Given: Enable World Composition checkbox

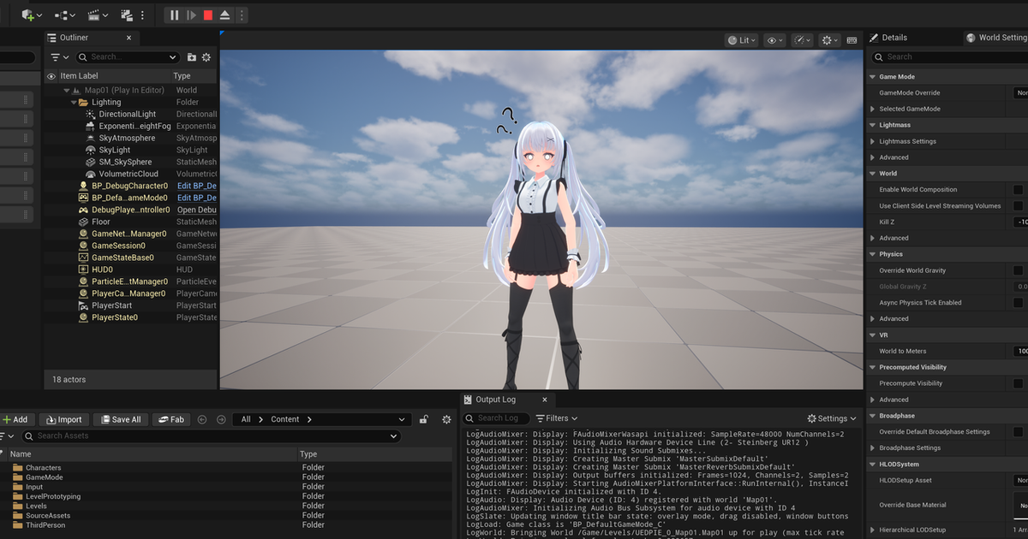Looking at the screenshot, I should [x=1019, y=190].
